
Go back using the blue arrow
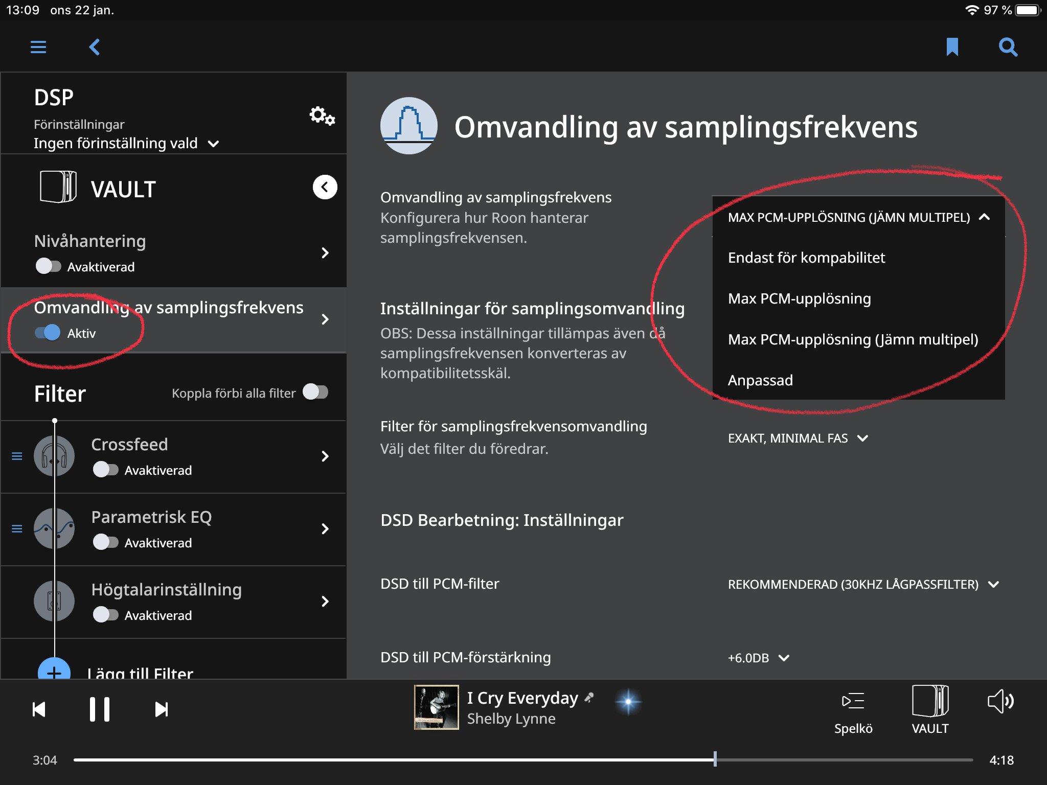(95, 47)
